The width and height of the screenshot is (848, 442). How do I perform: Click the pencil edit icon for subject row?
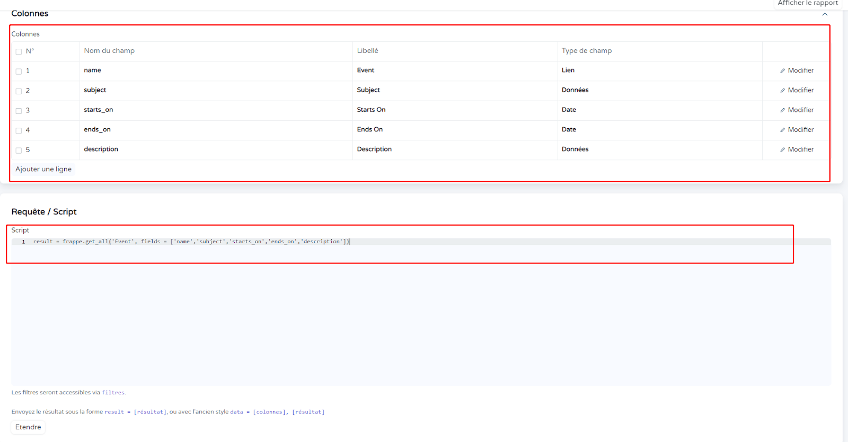pos(782,91)
